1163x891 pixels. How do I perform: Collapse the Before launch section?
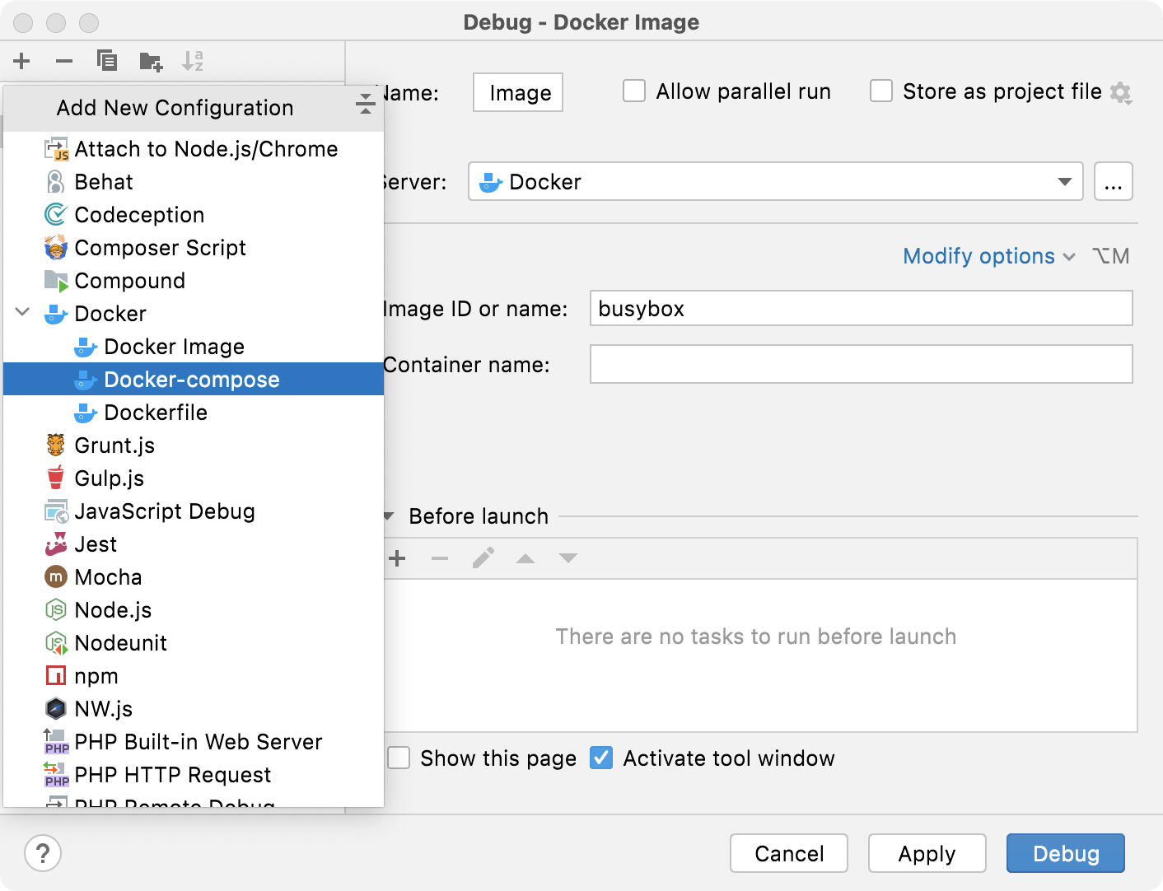click(389, 516)
